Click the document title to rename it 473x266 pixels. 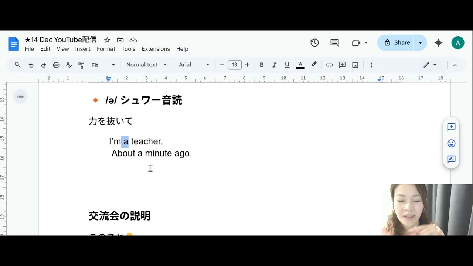(61, 40)
